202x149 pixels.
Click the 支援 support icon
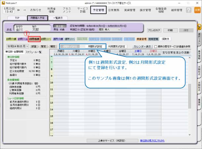click(x=197, y=10)
